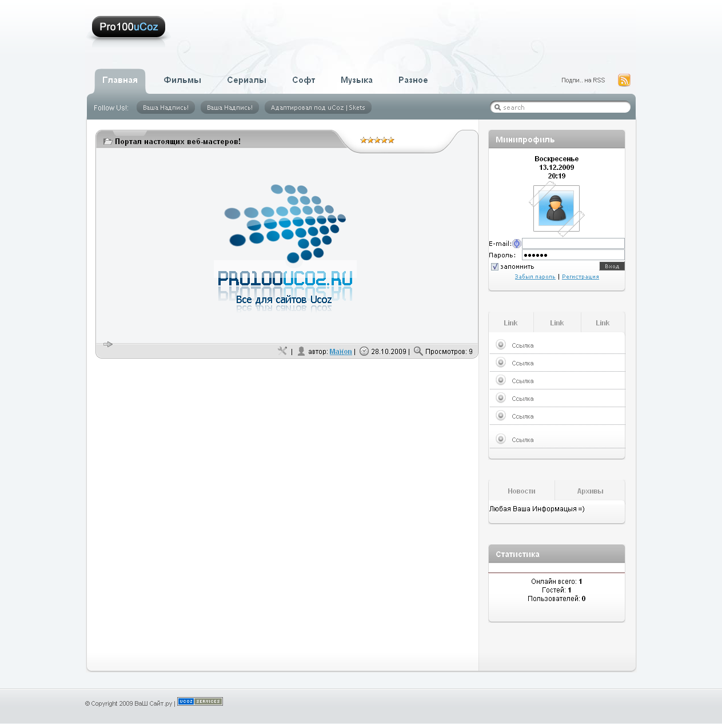Switch to the Разное tab

click(413, 81)
